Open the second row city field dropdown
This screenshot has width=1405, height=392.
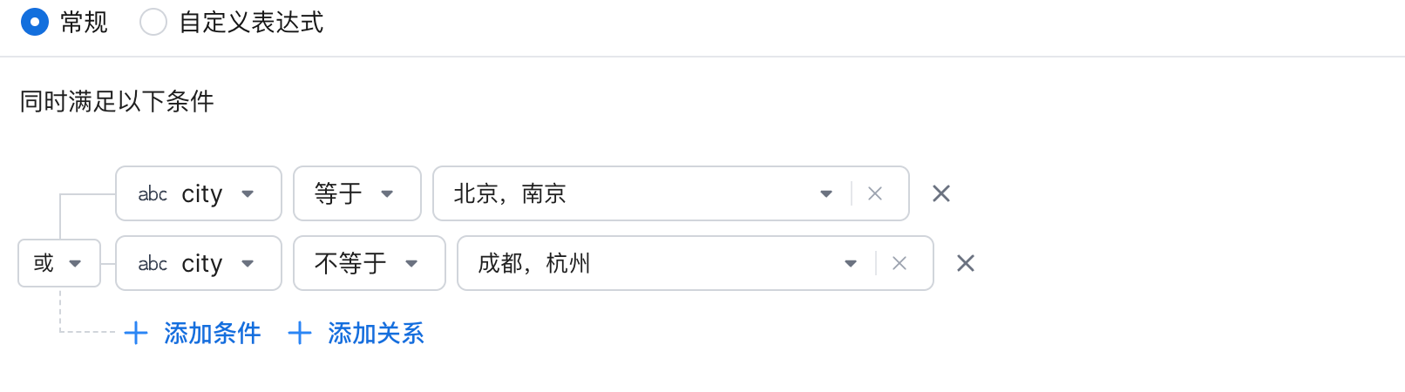tap(248, 263)
